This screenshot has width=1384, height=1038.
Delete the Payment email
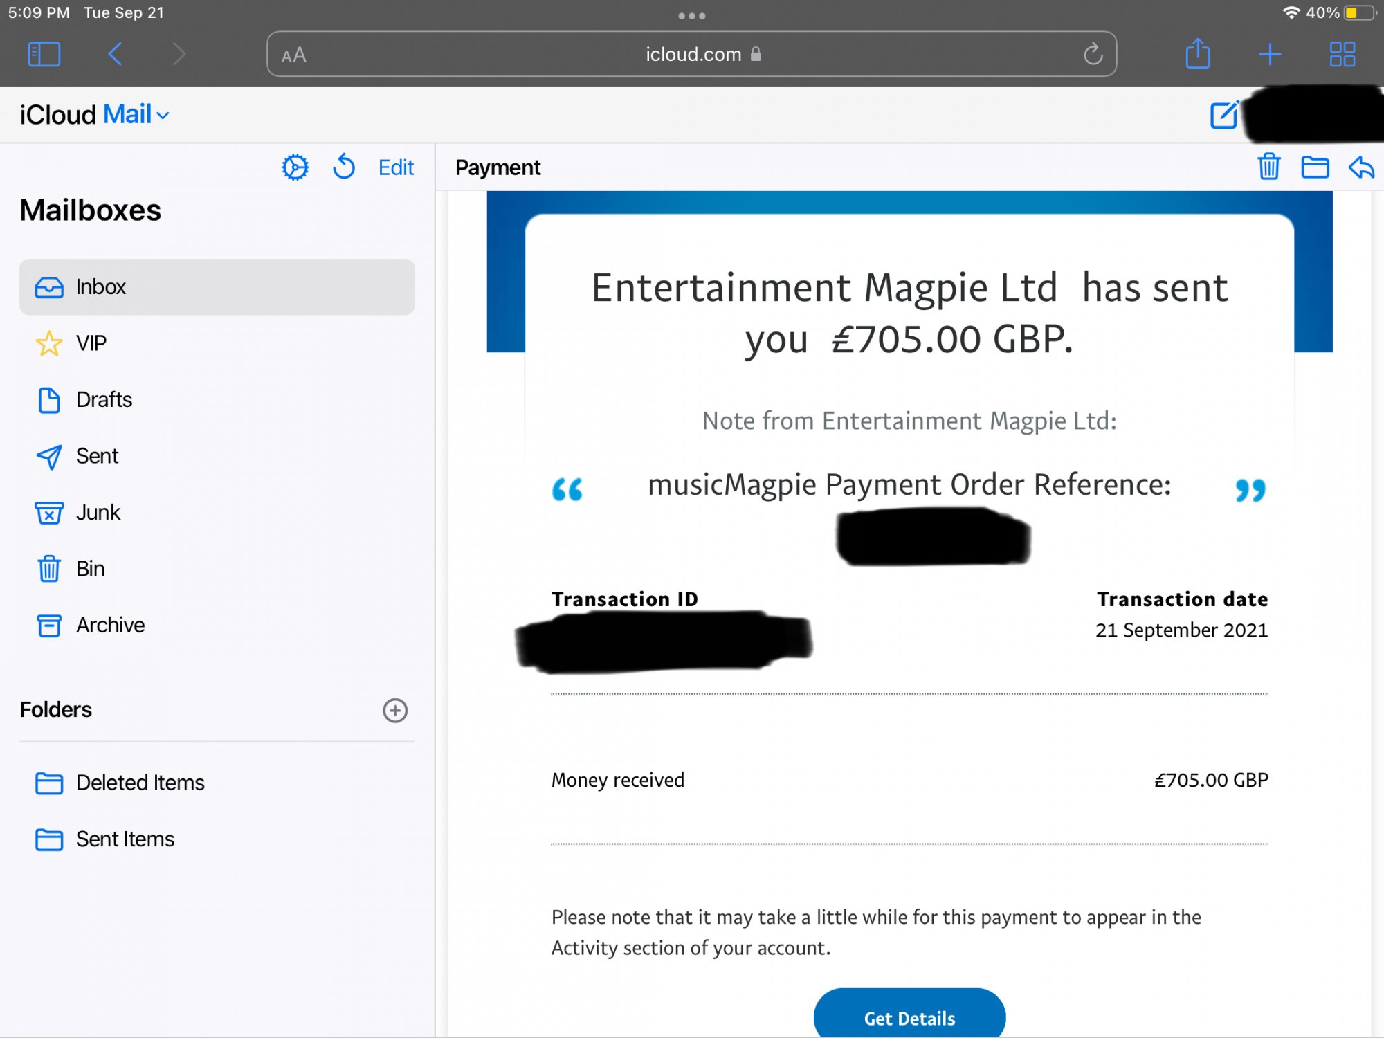[1268, 167]
